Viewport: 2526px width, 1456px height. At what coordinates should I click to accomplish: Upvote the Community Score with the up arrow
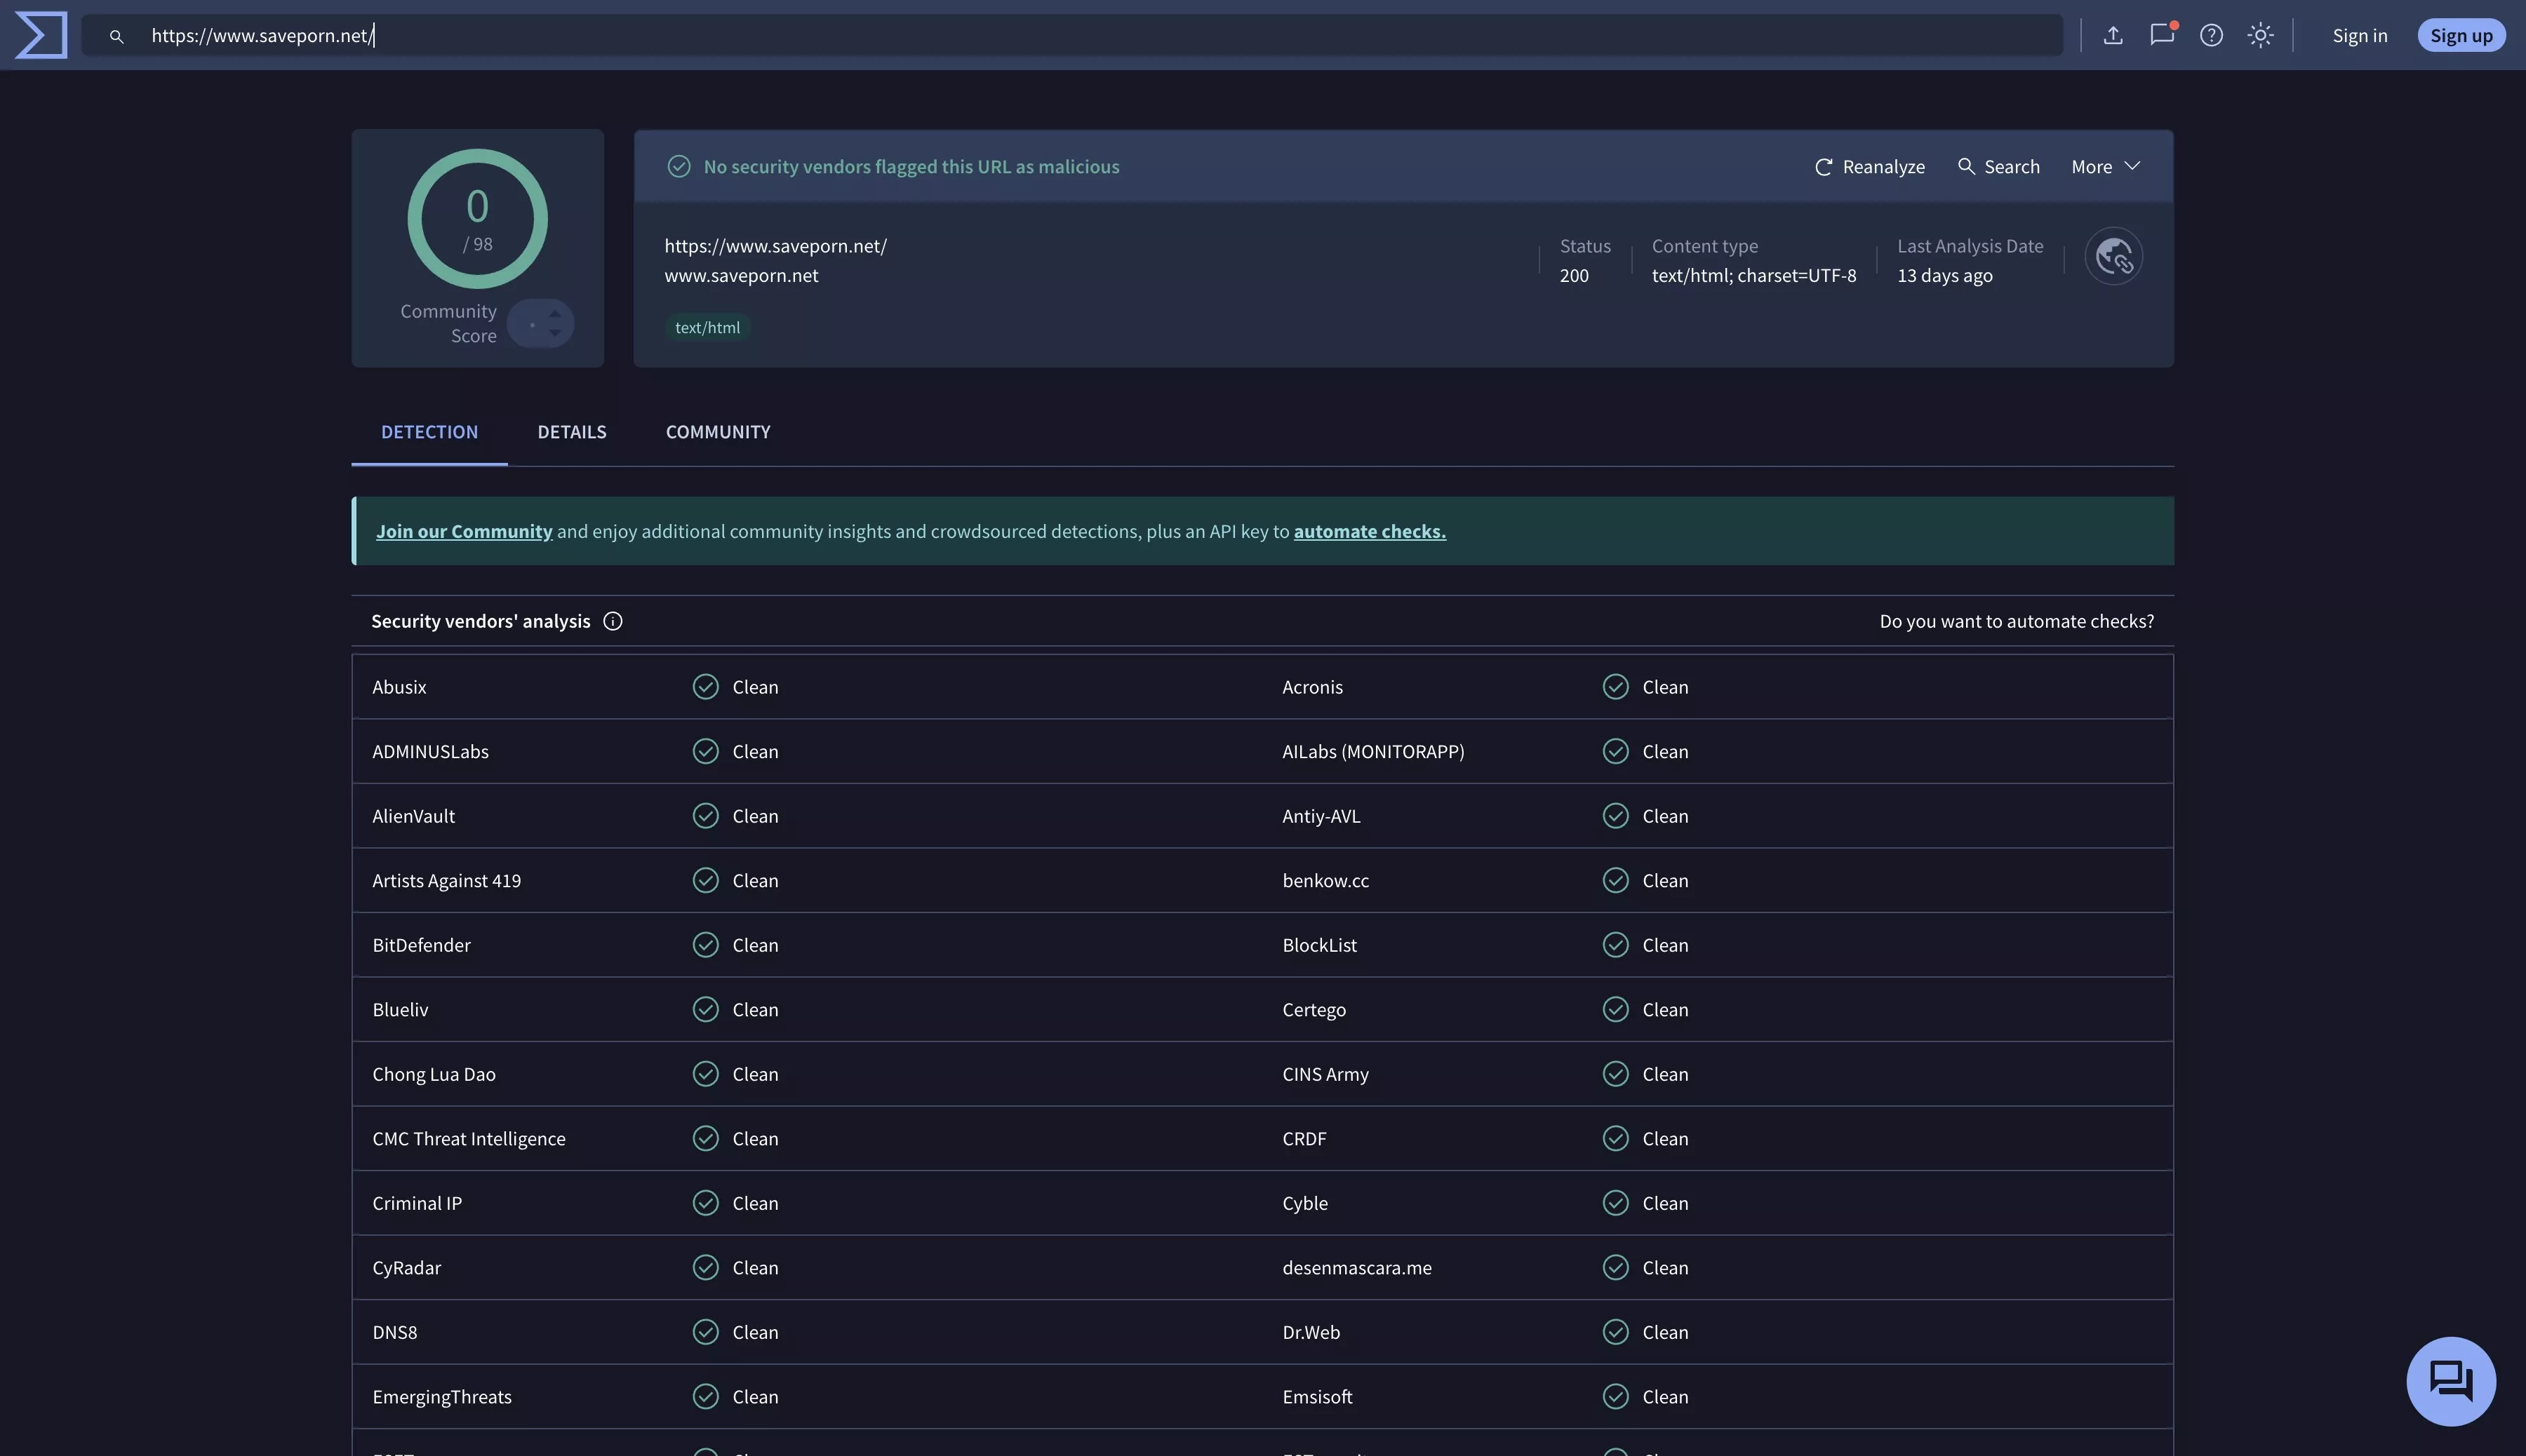553,313
